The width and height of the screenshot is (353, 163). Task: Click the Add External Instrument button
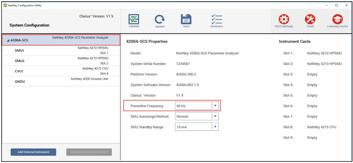[x=33, y=152]
